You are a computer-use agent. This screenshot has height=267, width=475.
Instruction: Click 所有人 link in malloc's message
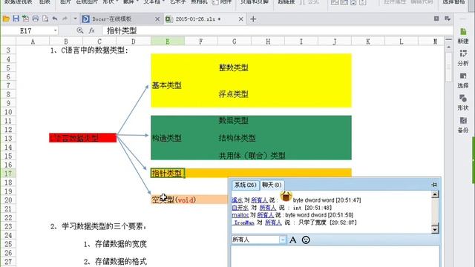(x=266, y=215)
